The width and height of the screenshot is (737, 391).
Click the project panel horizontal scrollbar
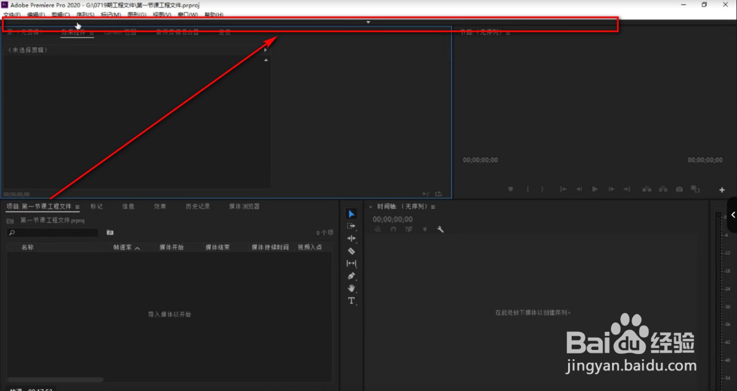click(x=55, y=379)
